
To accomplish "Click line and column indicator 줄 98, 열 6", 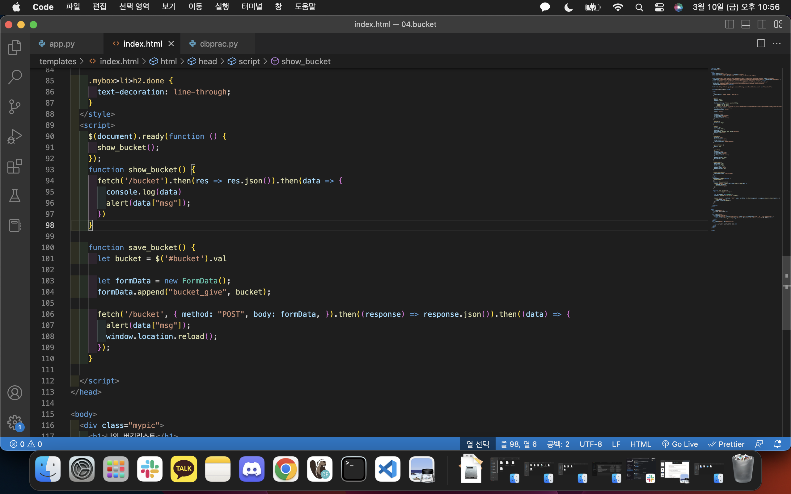I will click(518, 444).
